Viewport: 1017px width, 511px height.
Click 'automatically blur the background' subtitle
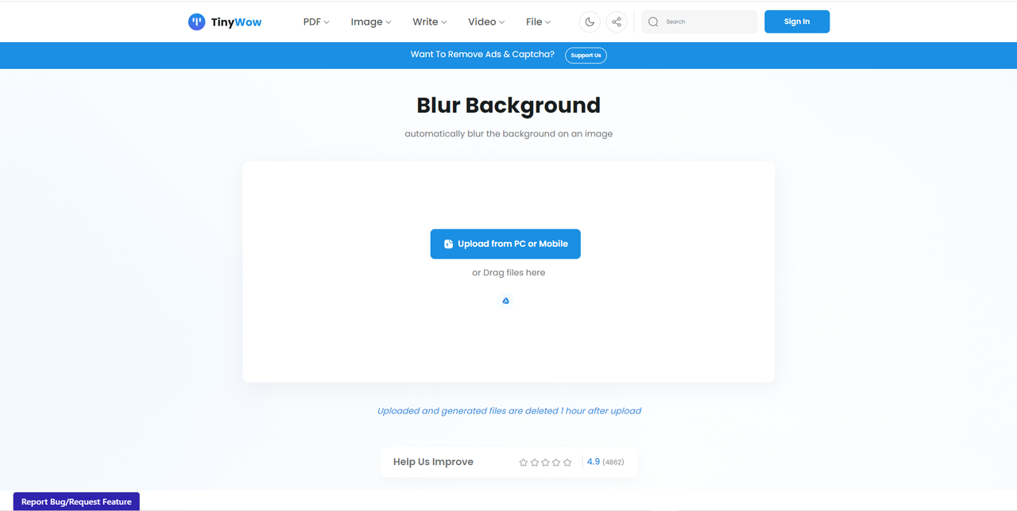coord(508,133)
